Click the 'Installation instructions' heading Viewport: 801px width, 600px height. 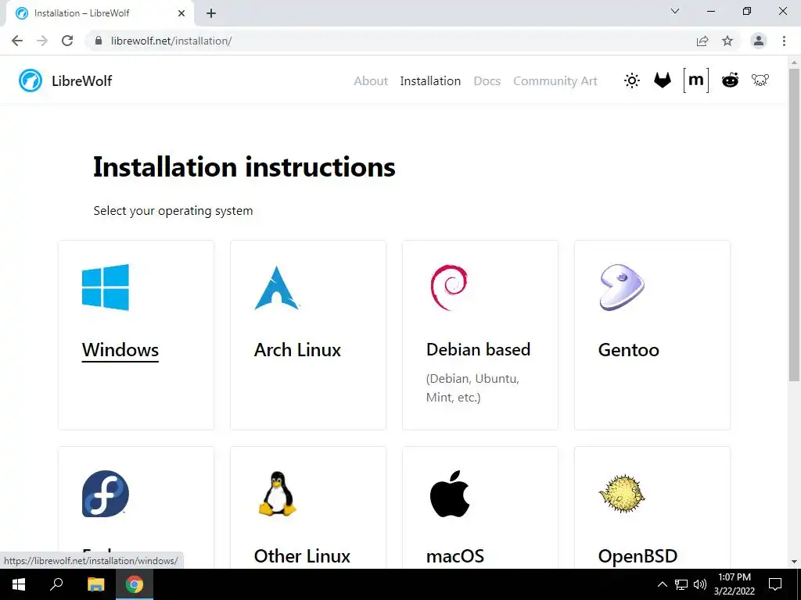(244, 167)
